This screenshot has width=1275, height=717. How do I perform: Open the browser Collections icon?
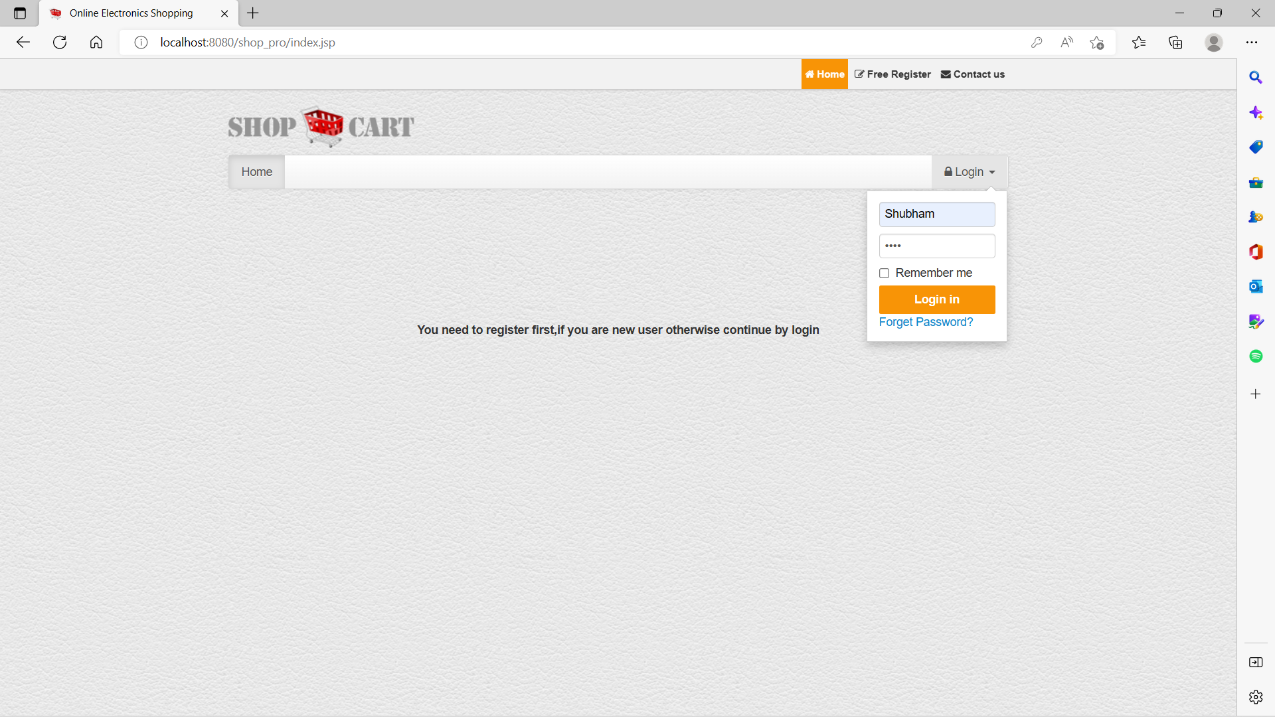pos(1175,42)
